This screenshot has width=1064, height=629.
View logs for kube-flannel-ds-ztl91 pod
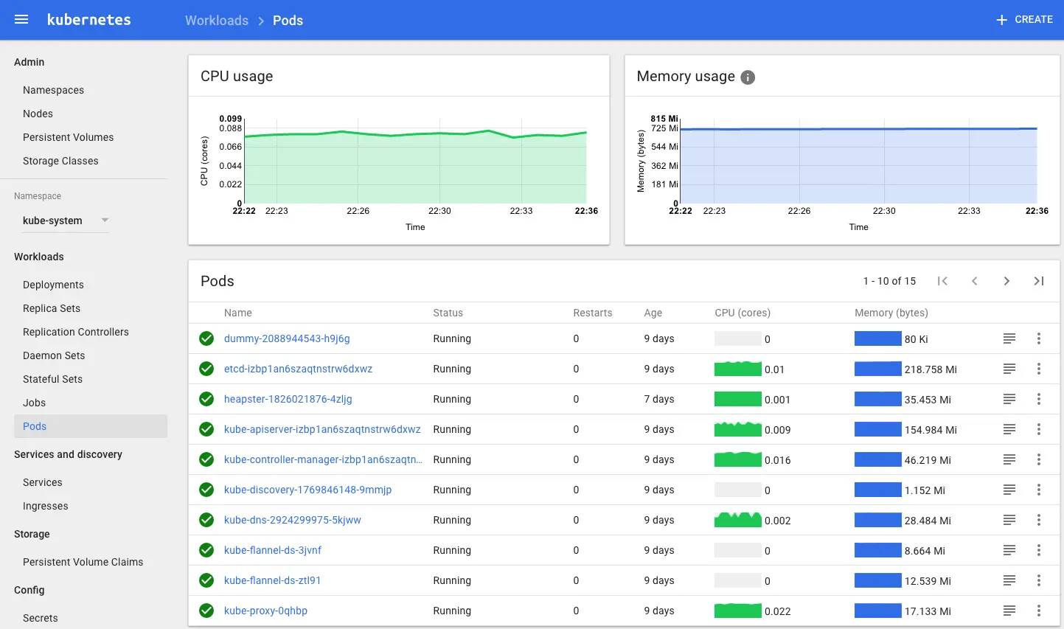[1009, 580]
